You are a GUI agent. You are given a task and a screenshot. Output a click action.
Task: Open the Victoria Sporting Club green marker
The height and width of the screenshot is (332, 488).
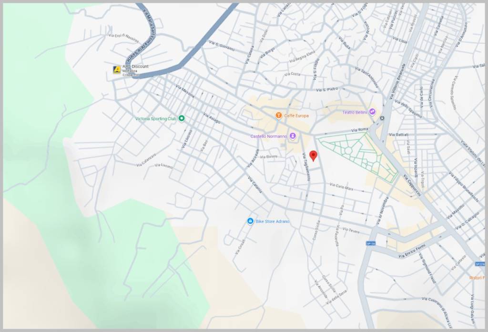pos(181,118)
